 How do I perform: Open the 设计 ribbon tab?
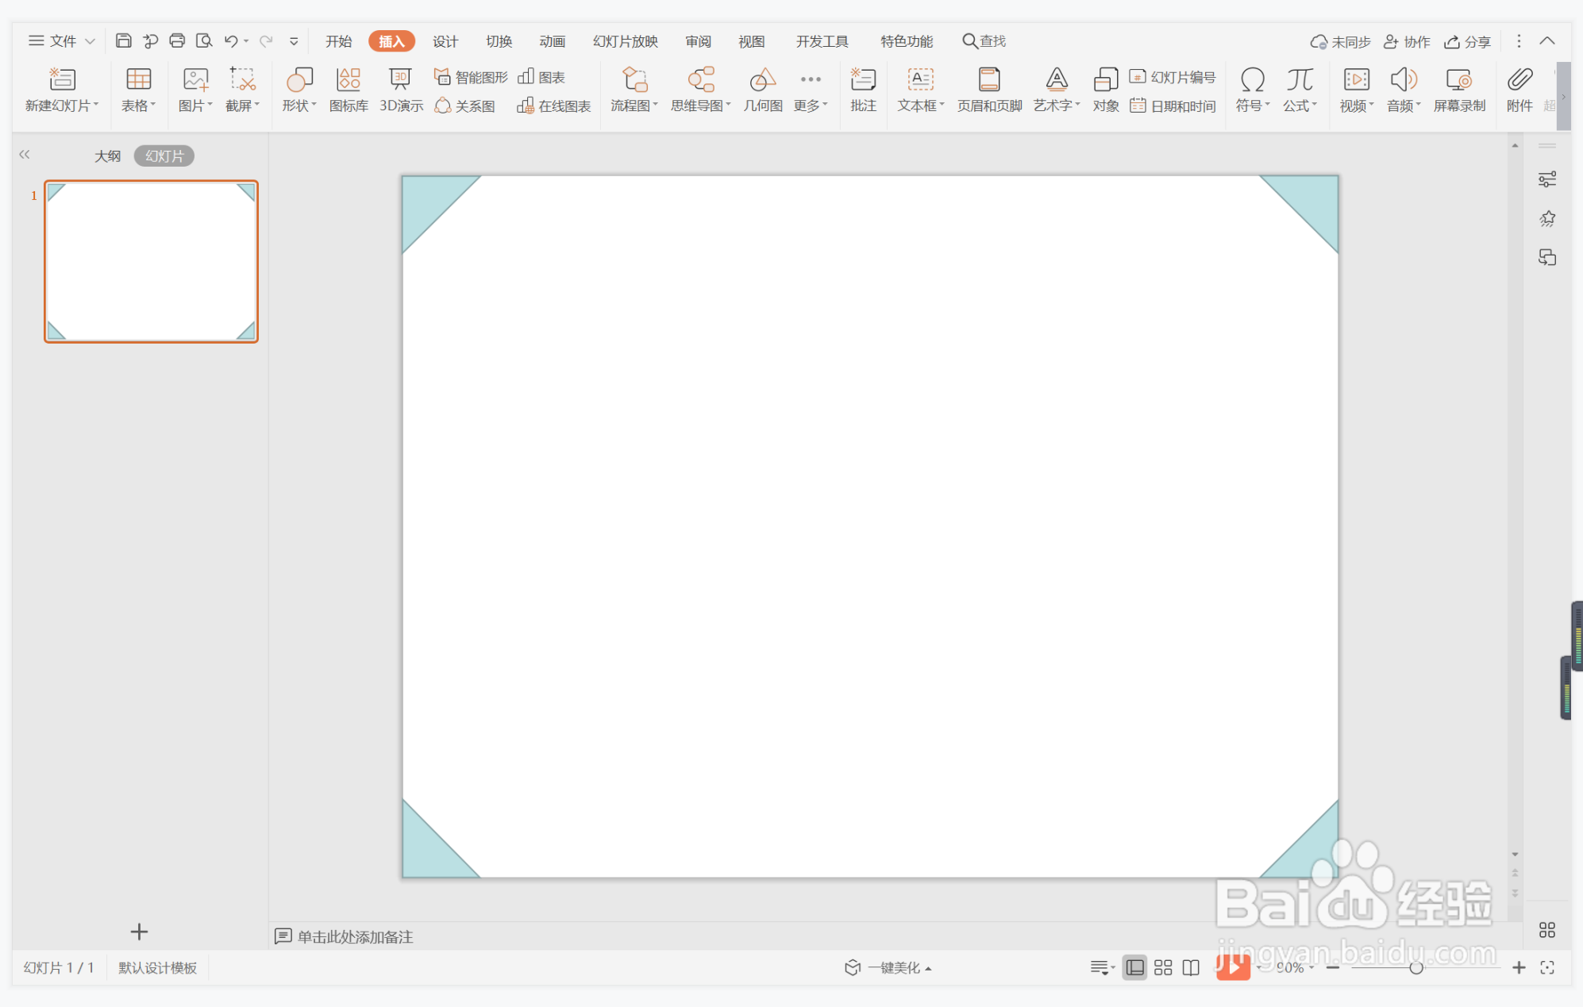445,41
